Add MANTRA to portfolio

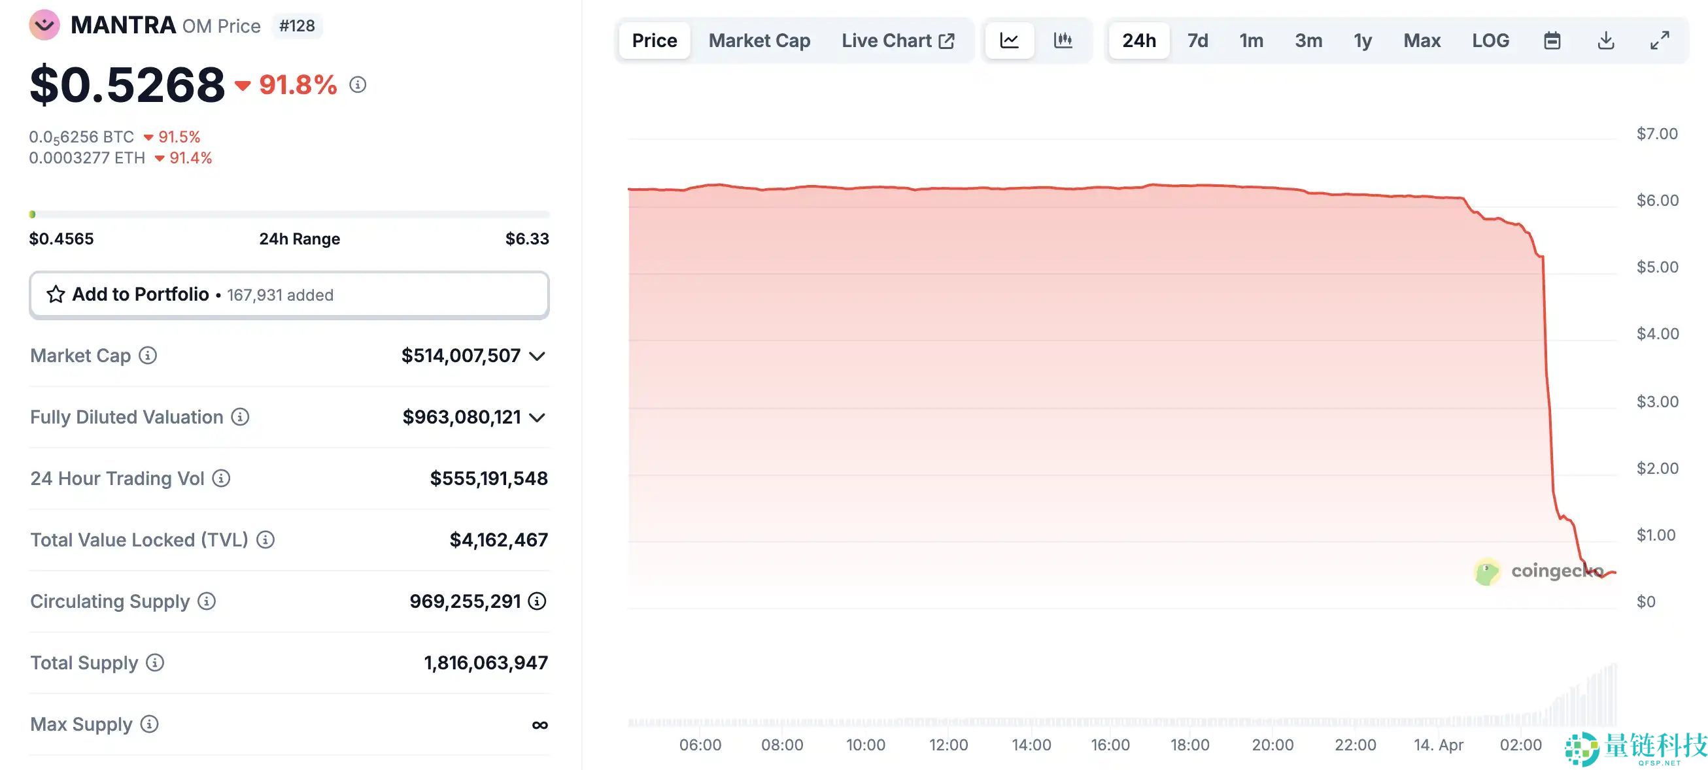[289, 295]
